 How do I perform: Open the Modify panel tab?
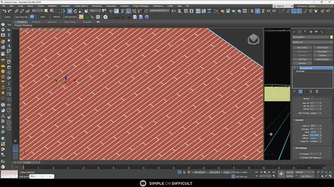[x=300, y=32]
